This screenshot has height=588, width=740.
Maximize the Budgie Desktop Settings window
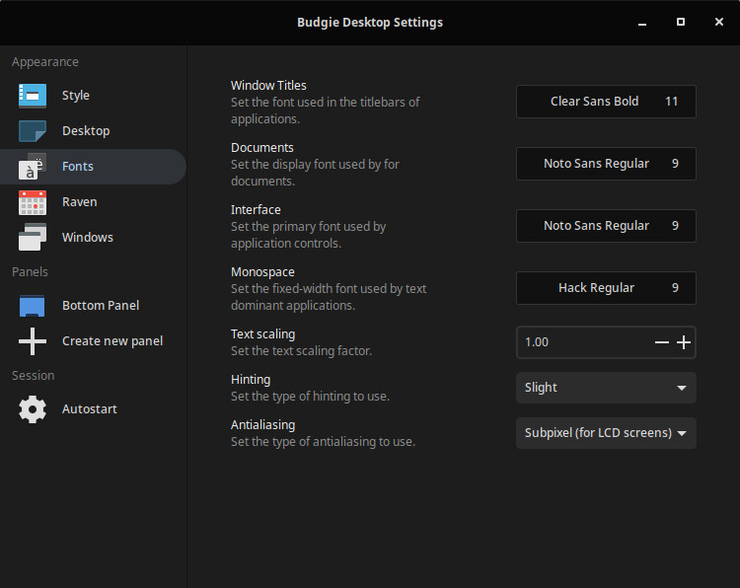tap(680, 22)
